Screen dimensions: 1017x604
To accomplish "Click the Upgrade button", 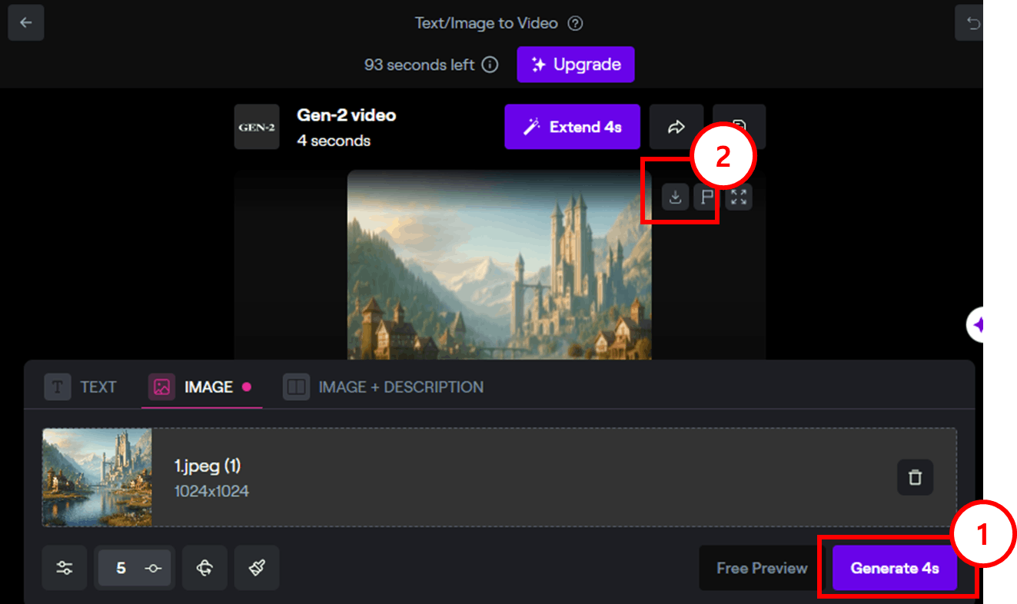I will (x=575, y=65).
